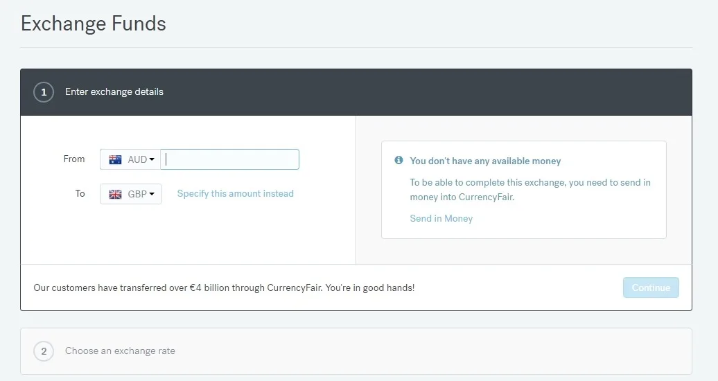Image resolution: width=718 pixels, height=381 pixels.
Task: Click the info icon beside the no-money notice
Action: coord(399,161)
